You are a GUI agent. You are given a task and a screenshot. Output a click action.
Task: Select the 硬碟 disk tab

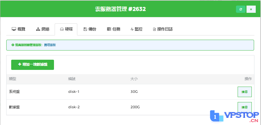click(x=66, y=29)
